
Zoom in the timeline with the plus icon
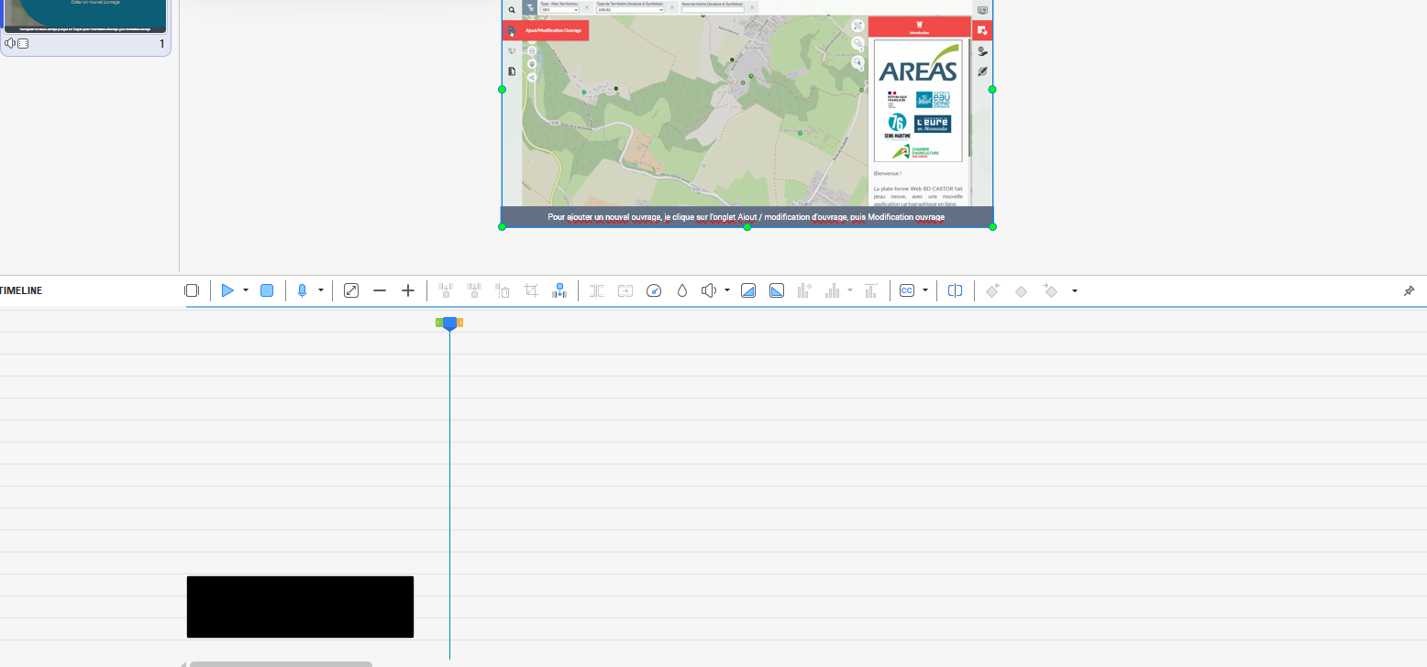click(x=408, y=290)
